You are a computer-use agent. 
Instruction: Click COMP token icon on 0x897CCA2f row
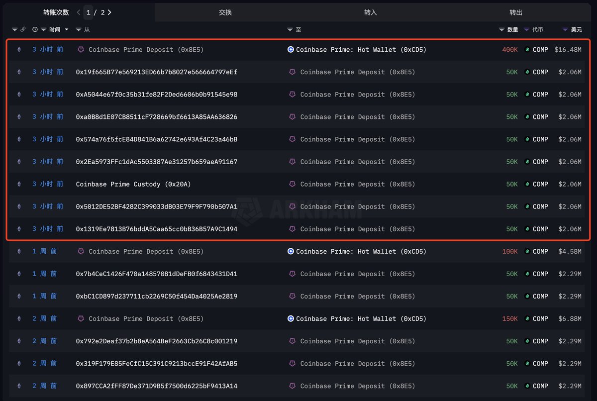(527, 386)
